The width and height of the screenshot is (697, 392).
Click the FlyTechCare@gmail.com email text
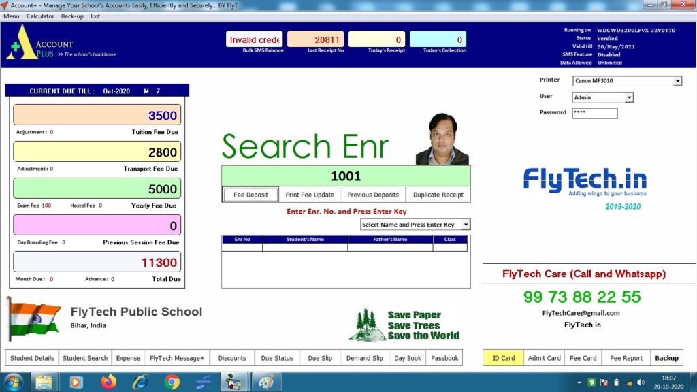pyautogui.click(x=581, y=313)
